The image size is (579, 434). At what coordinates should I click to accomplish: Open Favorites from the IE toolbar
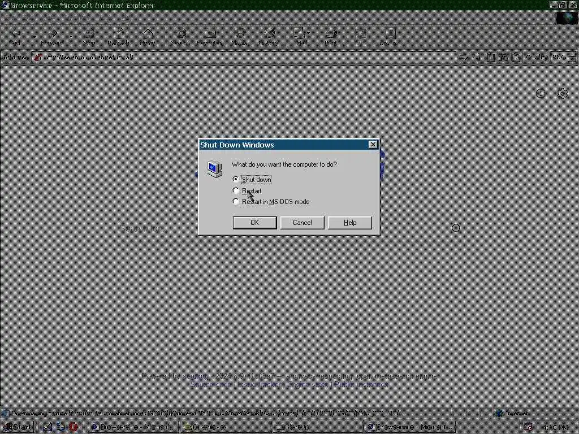pos(210,37)
